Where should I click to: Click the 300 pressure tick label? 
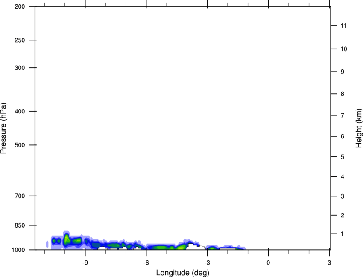point(20,68)
